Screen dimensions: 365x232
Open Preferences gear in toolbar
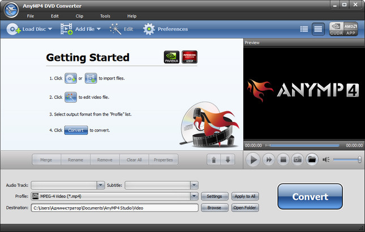pos(149,28)
